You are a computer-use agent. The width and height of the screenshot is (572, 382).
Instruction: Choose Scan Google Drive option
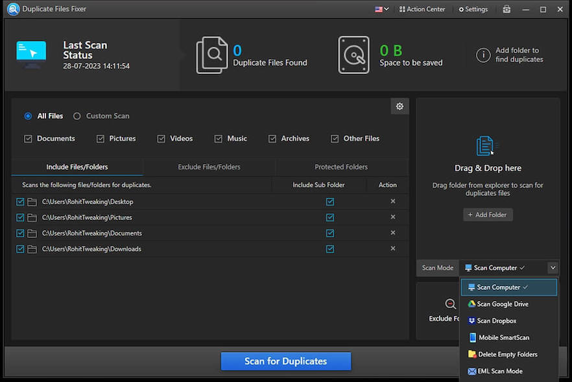[509, 304]
